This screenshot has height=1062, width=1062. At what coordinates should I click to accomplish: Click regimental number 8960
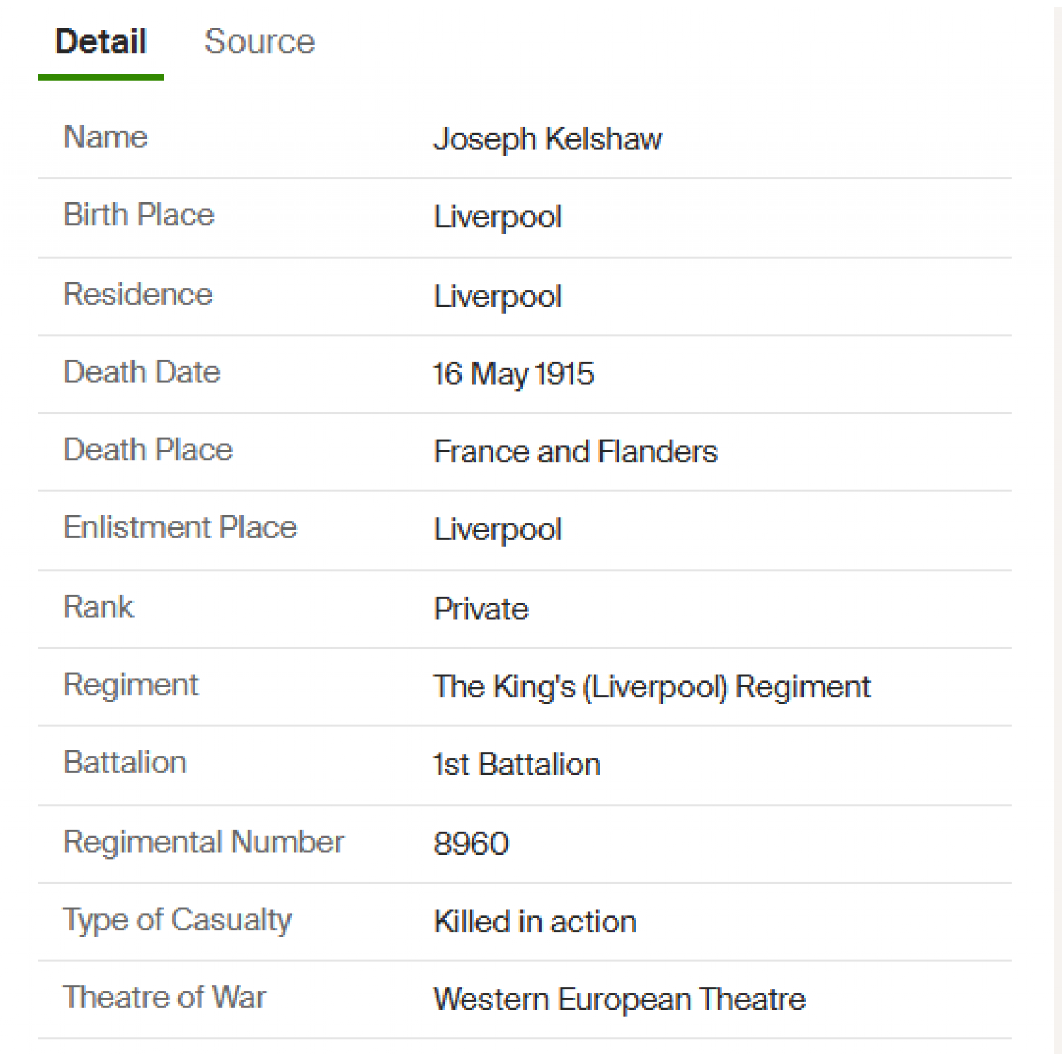471,844
